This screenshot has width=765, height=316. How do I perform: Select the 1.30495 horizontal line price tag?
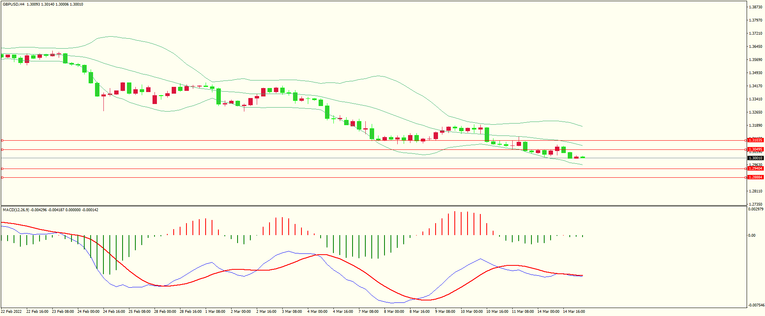click(x=755, y=149)
